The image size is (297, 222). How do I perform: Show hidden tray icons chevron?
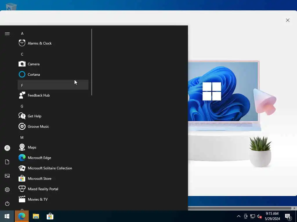coord(239,216)
